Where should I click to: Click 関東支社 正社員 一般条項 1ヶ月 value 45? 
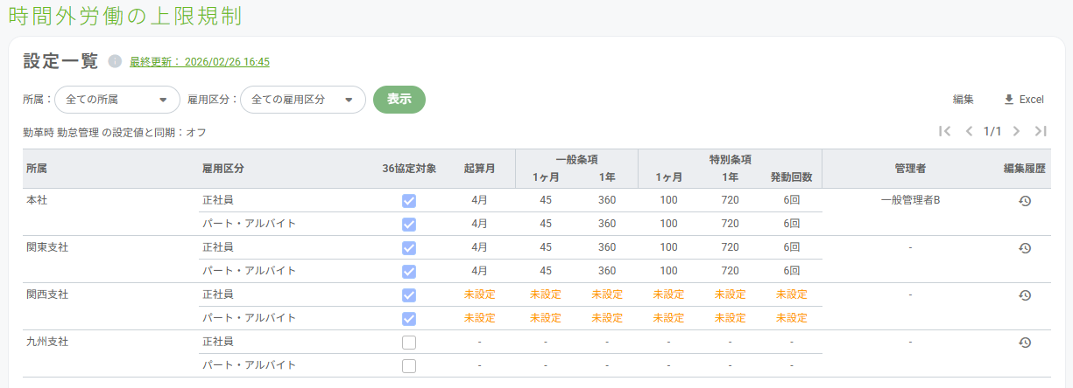pos(546,247)
